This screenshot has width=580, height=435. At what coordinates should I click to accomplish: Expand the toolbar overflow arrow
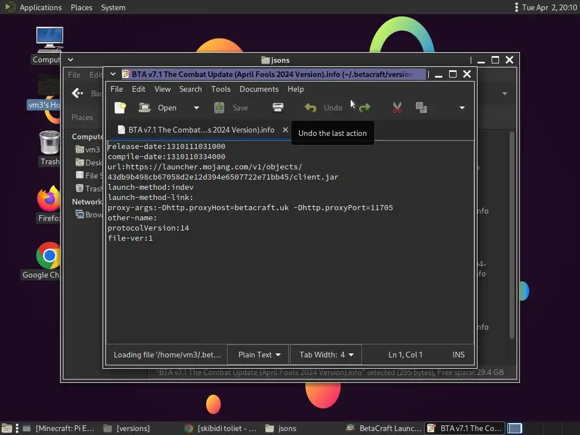pos(462,108)
